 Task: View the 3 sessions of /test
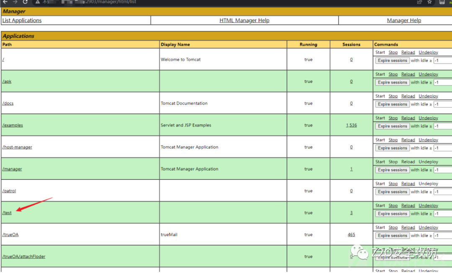point(352,213)
